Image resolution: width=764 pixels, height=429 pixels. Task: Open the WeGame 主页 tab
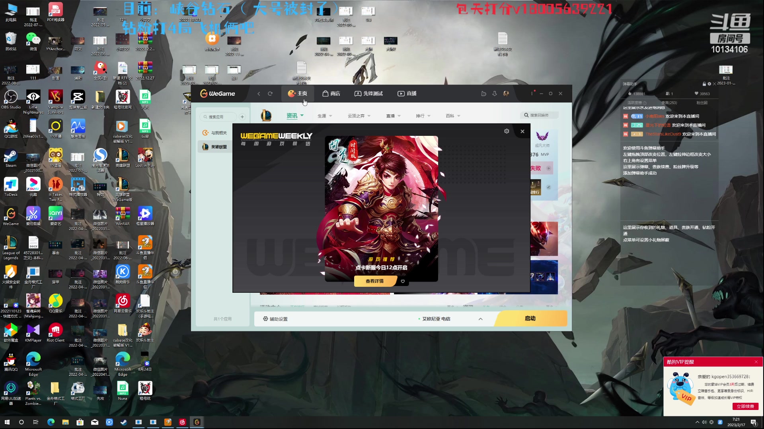pyautogui.click(x=297, y=94)
